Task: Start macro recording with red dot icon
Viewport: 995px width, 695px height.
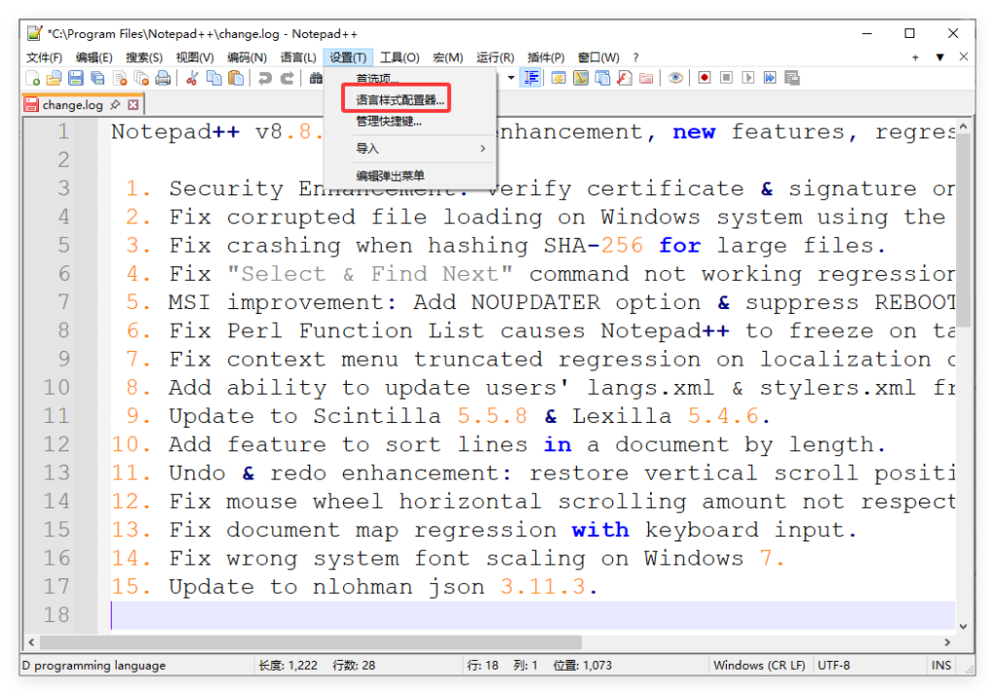Action: pos(704,78)
